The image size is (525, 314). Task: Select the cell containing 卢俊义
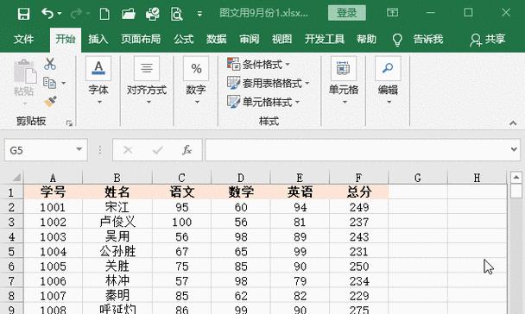pyautogui.click(x=117, y=222)
